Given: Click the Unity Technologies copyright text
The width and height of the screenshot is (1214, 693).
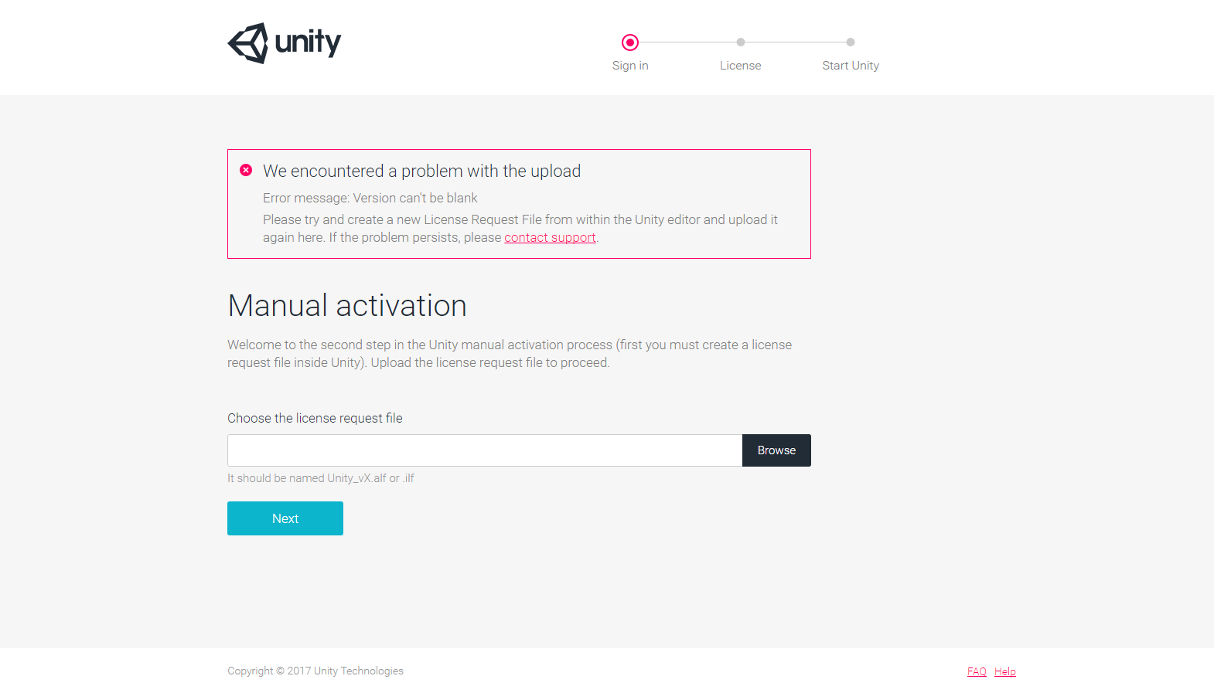Looking at the screenshot, I should click(x=315, y=671).
